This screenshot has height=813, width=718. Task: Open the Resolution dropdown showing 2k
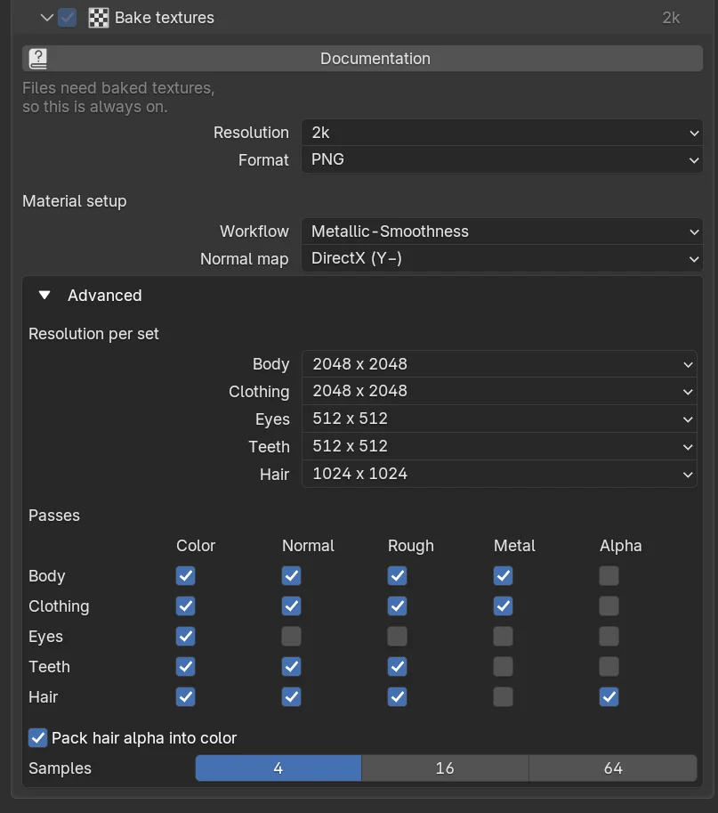(x=502, y=133)
